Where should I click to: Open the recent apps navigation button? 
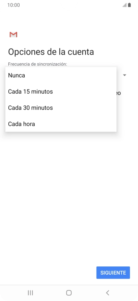coord(30,293)
